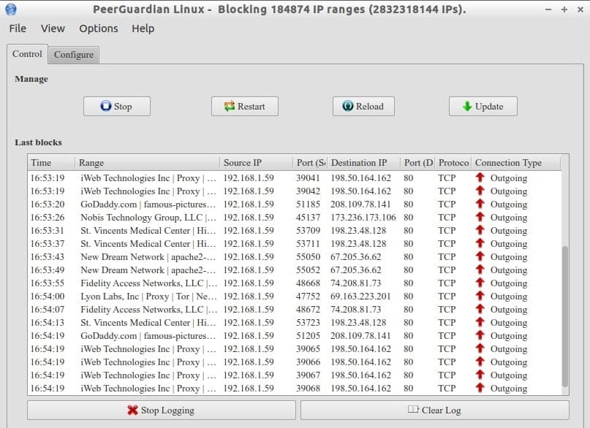Viewport: 590px width, 428px height.
Task: Click outgoing arrow icon for source port 39067
Action: [480, 375]
